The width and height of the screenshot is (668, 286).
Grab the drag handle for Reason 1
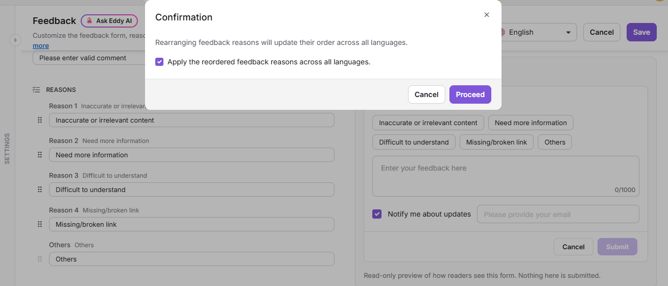click(40, 120)
